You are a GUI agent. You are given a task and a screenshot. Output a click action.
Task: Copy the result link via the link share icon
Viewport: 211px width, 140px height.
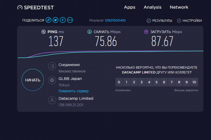48,20
